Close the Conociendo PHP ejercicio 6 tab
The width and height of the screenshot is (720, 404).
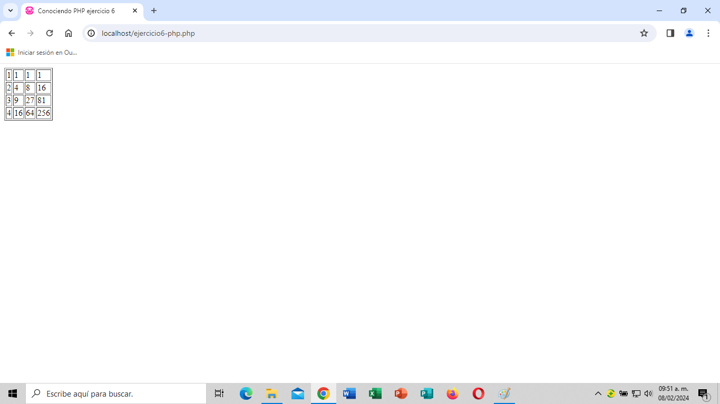[x=135, y=11]
